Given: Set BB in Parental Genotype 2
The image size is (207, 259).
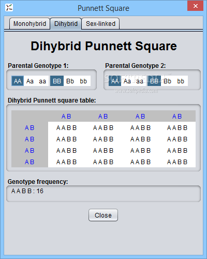Looking at the screenshot, I should pos(154,81).
